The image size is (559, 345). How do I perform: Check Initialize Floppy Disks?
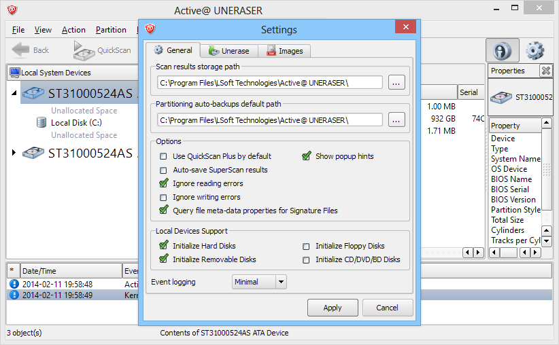[306, 247]
